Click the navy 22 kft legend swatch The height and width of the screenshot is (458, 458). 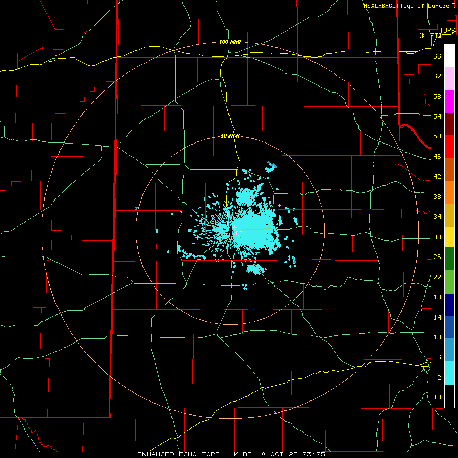(x=449, y=305)
